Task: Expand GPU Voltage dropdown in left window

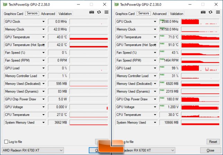Action: pyautogui.click(x=43, y=107)
